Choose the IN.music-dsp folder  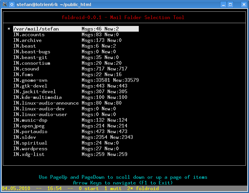coord(30,120)
